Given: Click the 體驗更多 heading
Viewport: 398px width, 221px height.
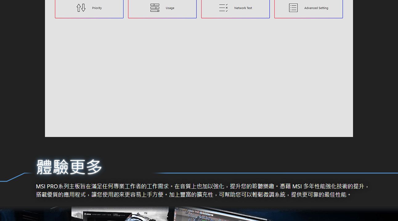Looking at the screenshot, I should point(69,167).
